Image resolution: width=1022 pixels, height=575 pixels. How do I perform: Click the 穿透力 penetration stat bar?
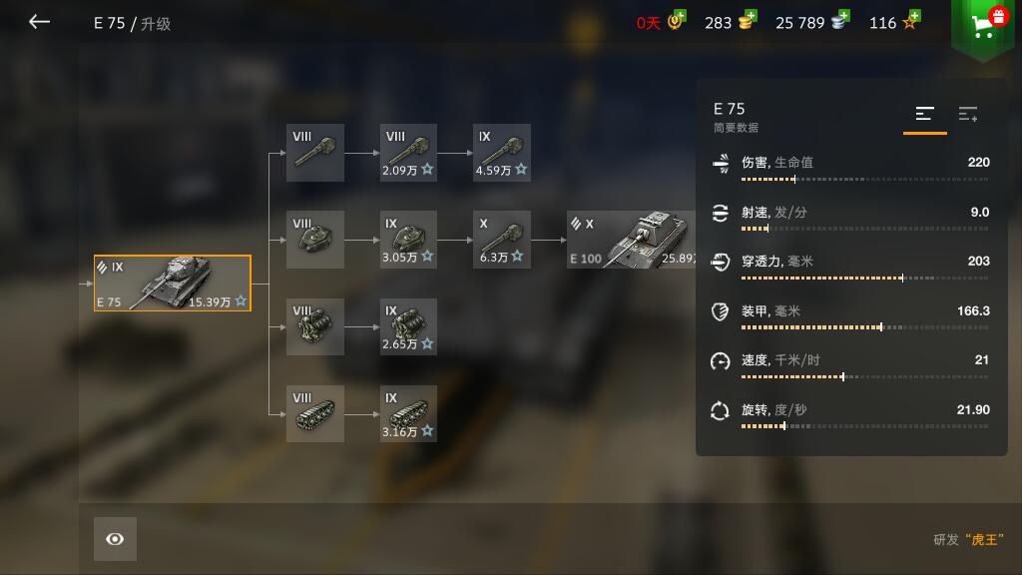864,278
